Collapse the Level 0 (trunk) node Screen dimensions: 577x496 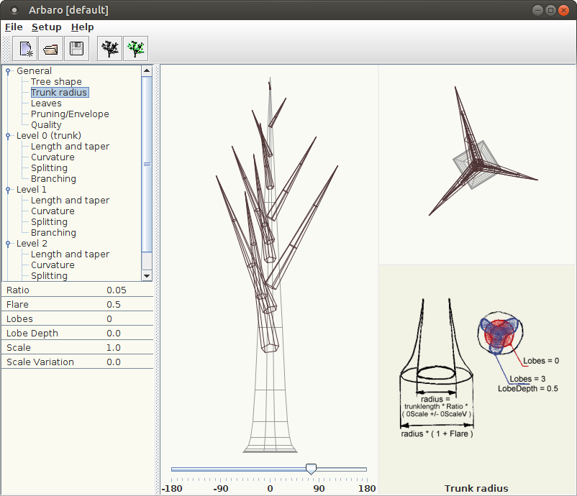[8, 136]
